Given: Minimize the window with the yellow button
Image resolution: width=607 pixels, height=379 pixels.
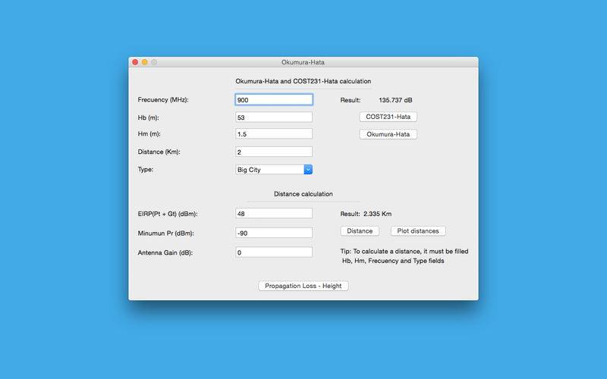Looking at the screenshot, I should 145,62.
